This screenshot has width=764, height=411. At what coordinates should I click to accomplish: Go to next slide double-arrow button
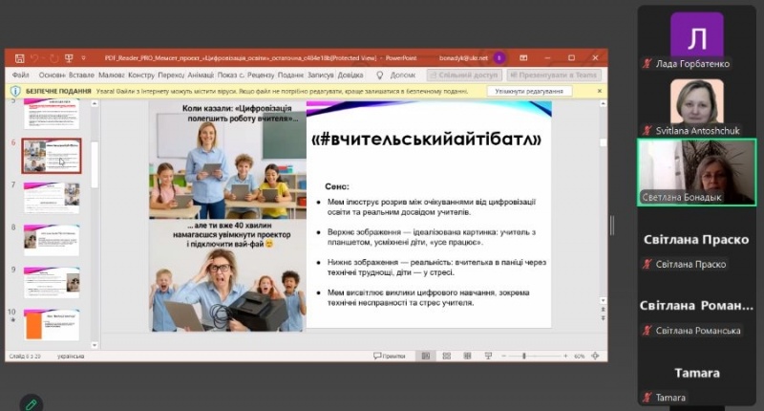click(604, 318)
